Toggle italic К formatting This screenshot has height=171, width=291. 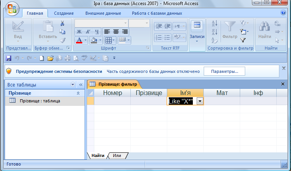pos(88,32)
